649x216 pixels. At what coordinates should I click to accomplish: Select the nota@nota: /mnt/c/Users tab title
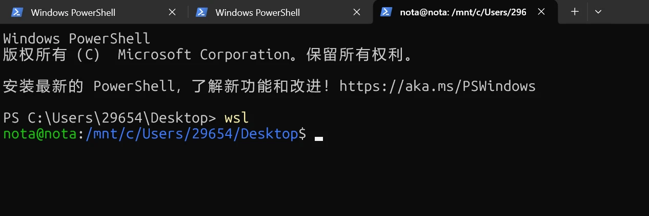tap(463, 12)
